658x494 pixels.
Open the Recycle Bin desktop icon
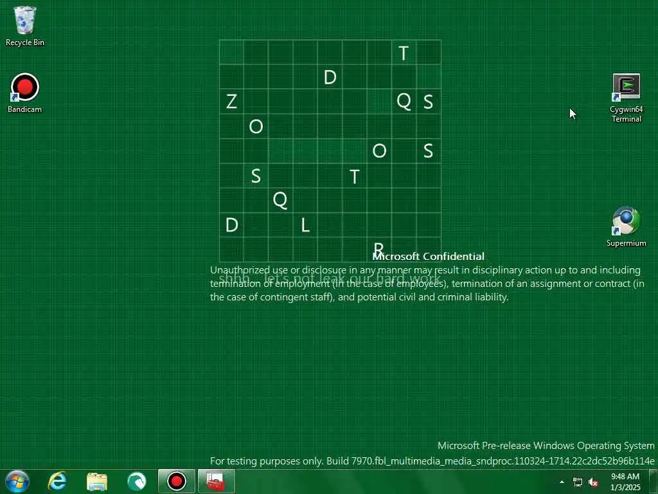coord(25,26)
